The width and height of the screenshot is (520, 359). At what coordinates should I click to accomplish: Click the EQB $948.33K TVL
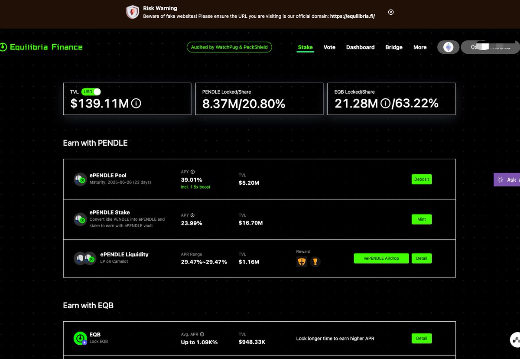click(x=252, y=342)
